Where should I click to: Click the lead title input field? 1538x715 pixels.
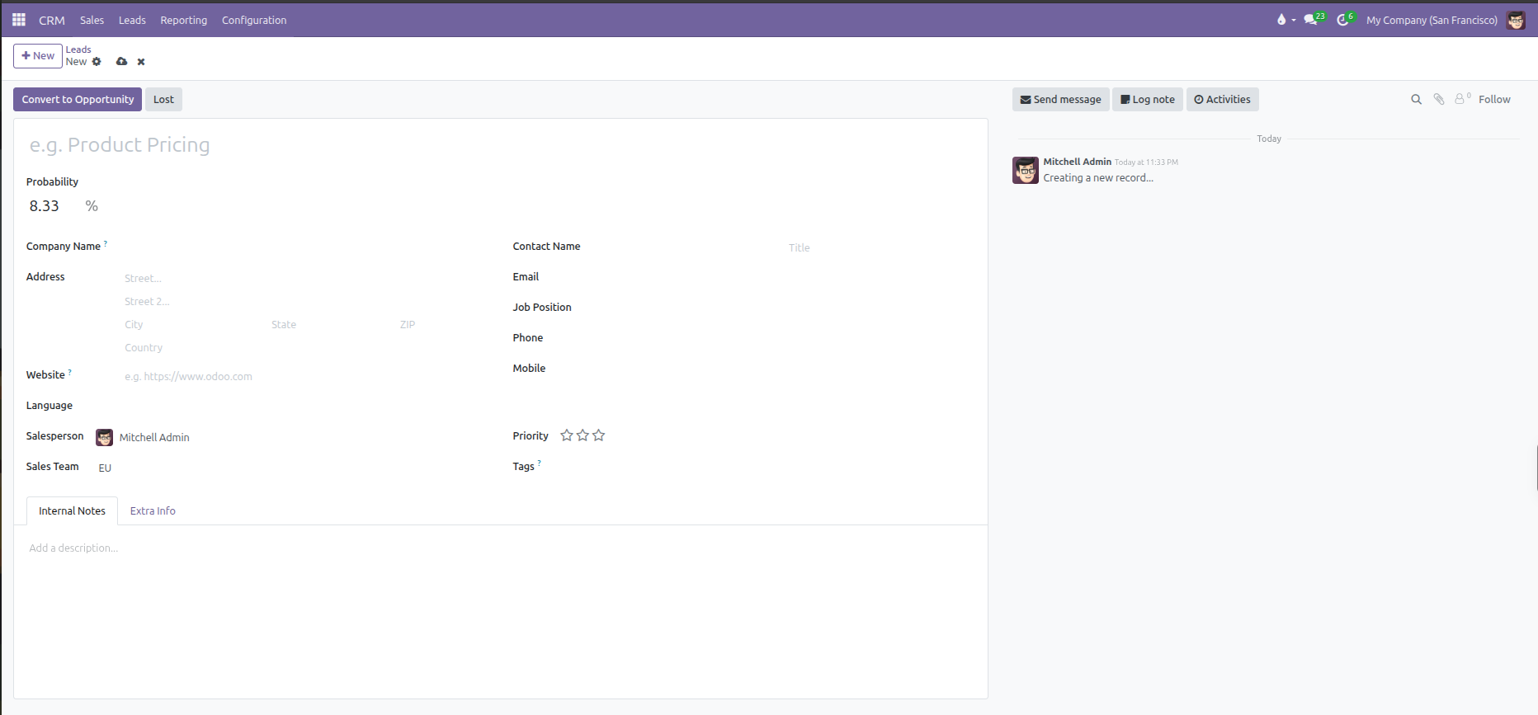500,145
